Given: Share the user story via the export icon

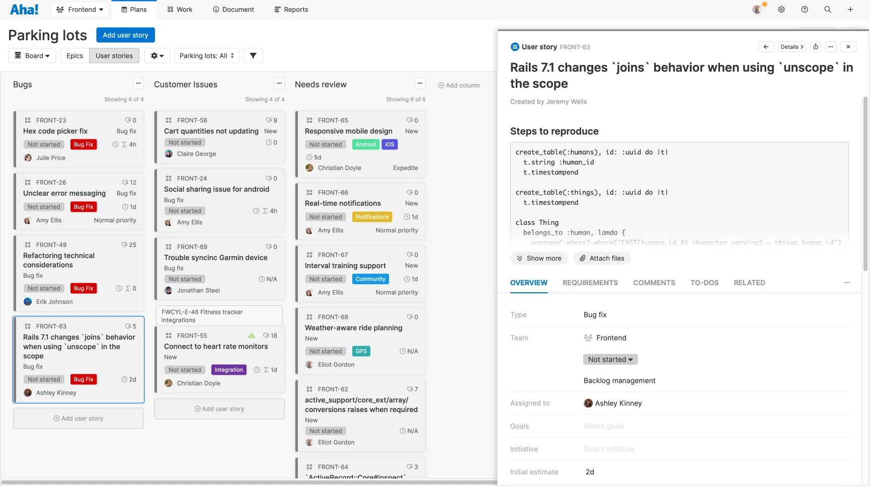Looking at the screenshot, I should pyautogui.click(x=816, y=46).
